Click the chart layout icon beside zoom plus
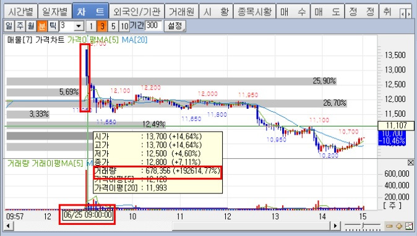Image resolution: width=417 pixels, height=236 pixels. tap(409, 226)
